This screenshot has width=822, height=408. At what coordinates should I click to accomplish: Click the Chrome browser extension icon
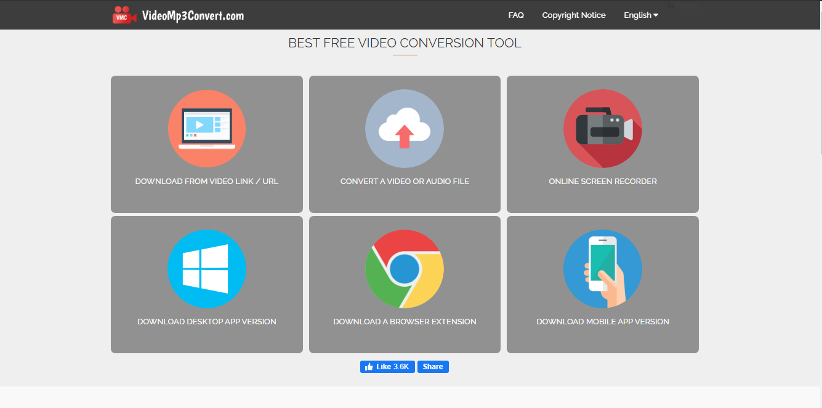click(x=405, y=269)
